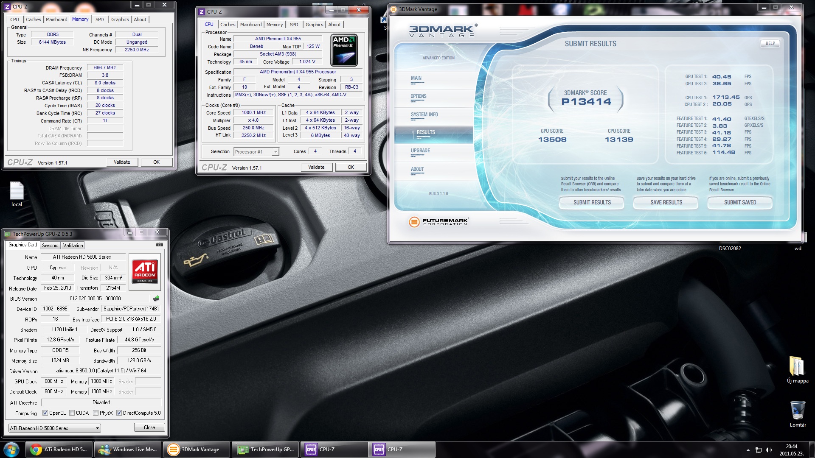Click the Close button in GPU-Z
The width and height of the screenshot is (815, 458).
(149, 427)
